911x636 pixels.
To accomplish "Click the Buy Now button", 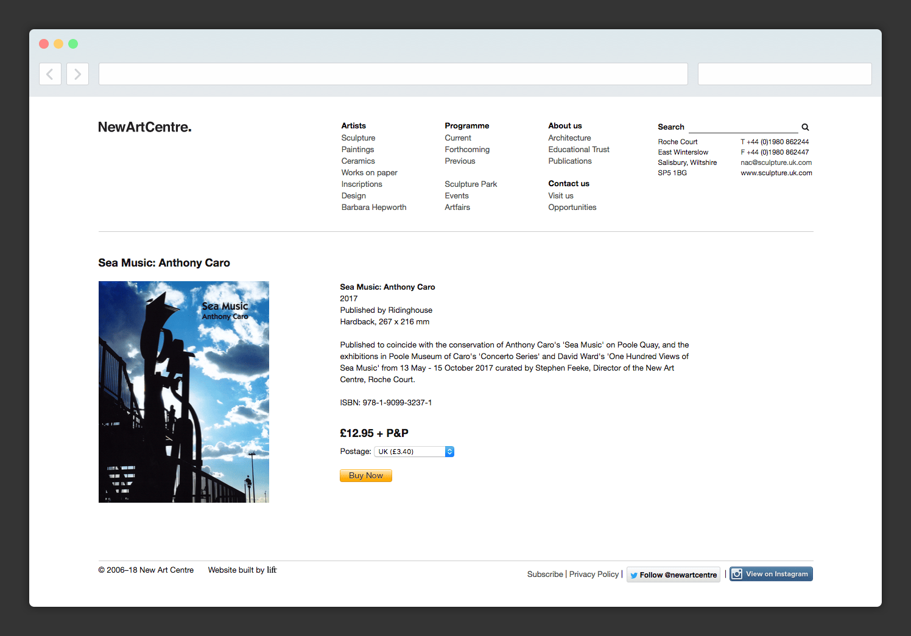I will [x=366, y=475].
